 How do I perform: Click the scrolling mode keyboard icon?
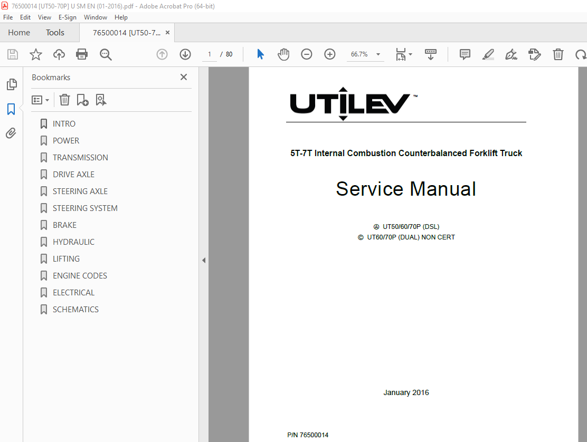431,55
